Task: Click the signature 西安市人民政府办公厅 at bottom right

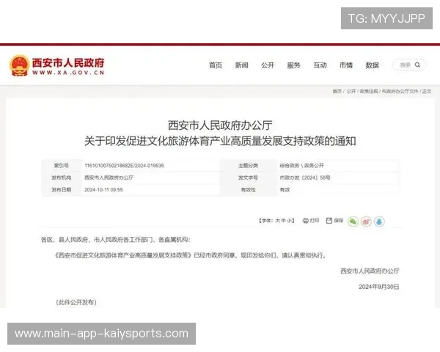Action: point(370,271)
